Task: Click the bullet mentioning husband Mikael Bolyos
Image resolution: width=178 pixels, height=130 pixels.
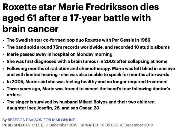Action: click(x=81, y=105)
